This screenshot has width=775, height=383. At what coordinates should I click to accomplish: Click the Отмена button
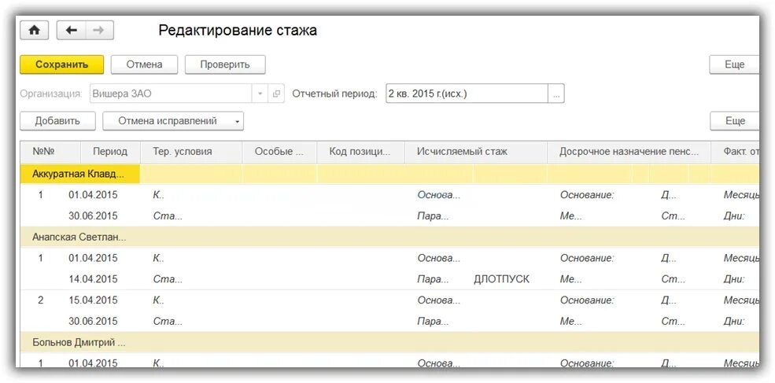click(144, 64)
